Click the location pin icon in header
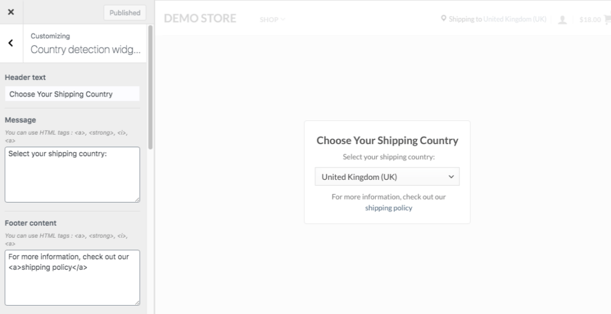Screen dimensions: 611x314 pos(443,19)
